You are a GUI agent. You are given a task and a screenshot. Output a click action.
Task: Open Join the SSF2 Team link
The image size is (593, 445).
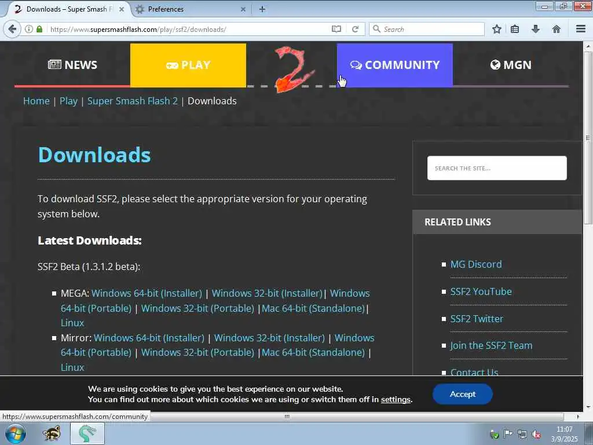491,345
